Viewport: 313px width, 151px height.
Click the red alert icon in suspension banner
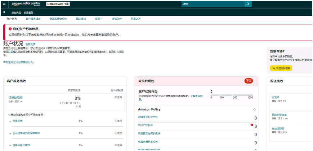10,29
